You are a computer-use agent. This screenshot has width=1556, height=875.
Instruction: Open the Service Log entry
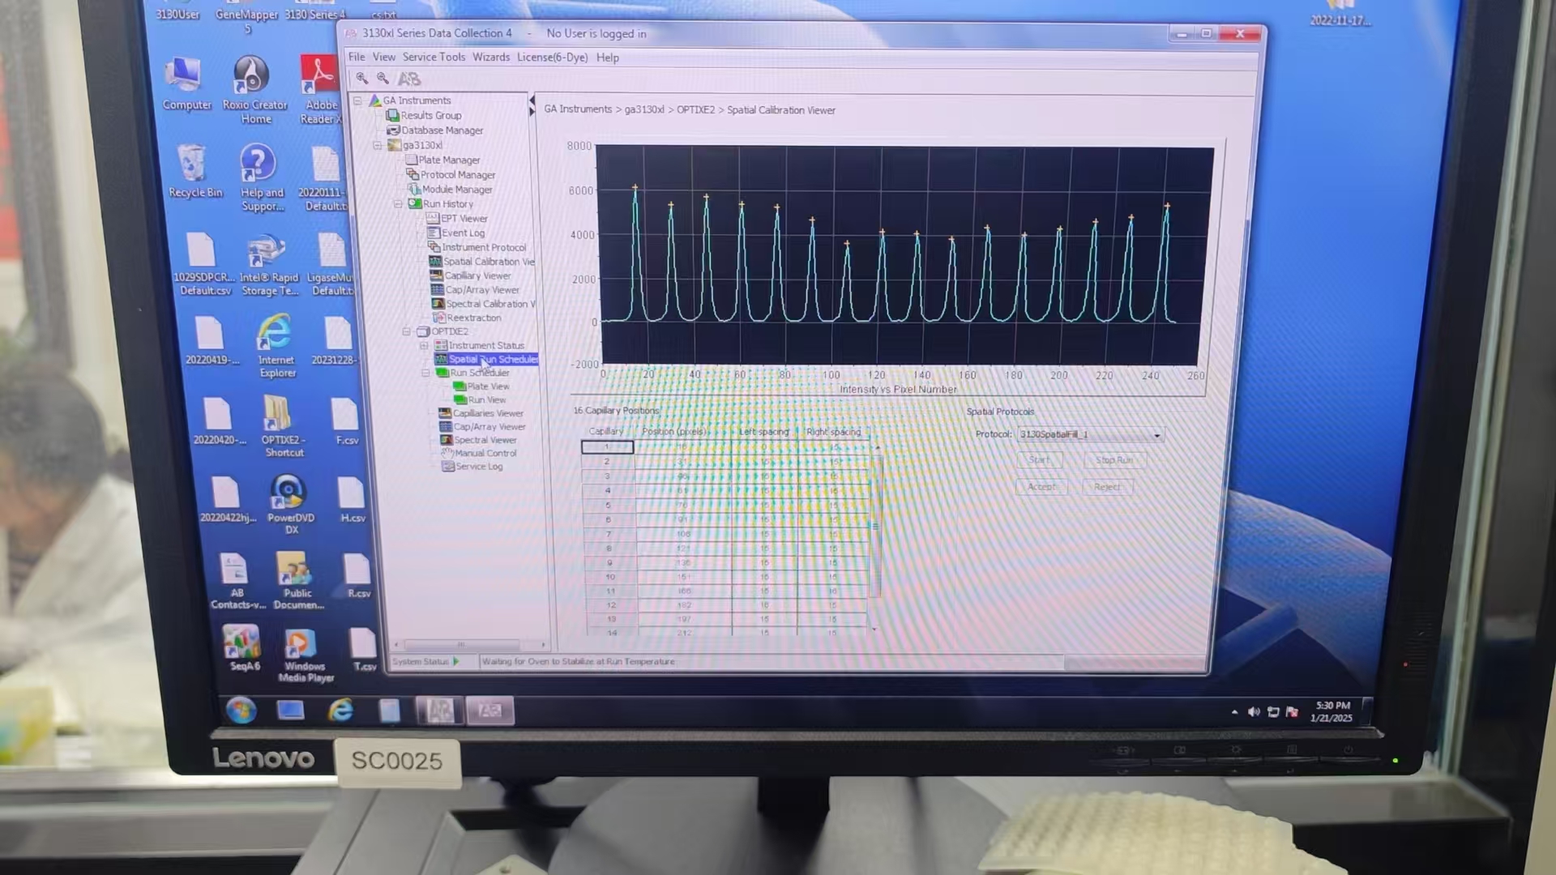pos(478,466)
